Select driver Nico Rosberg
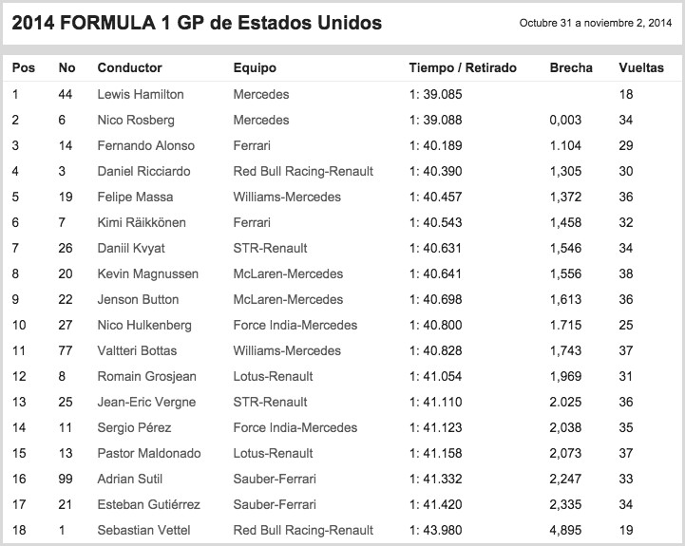The width and height of the screenshot is (685, 546). (136, 121)
